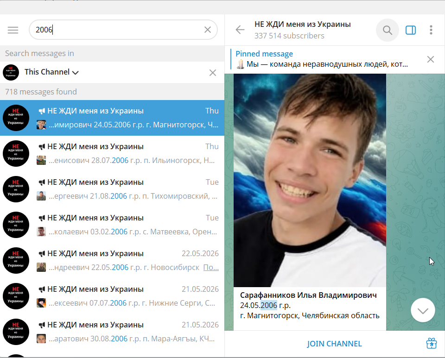
Task: Select search result dated 22.05.2006 Новосибирск
Action: point(112,260)
